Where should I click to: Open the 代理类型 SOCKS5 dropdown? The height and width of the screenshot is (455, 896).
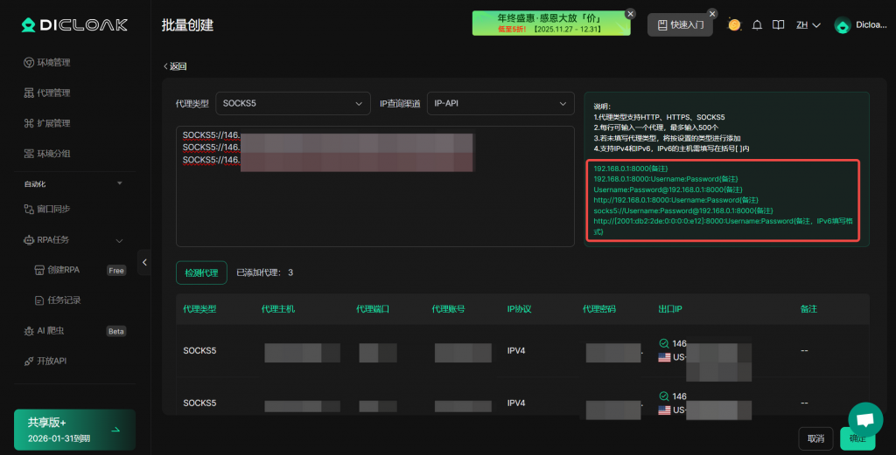tap(293, 104)
